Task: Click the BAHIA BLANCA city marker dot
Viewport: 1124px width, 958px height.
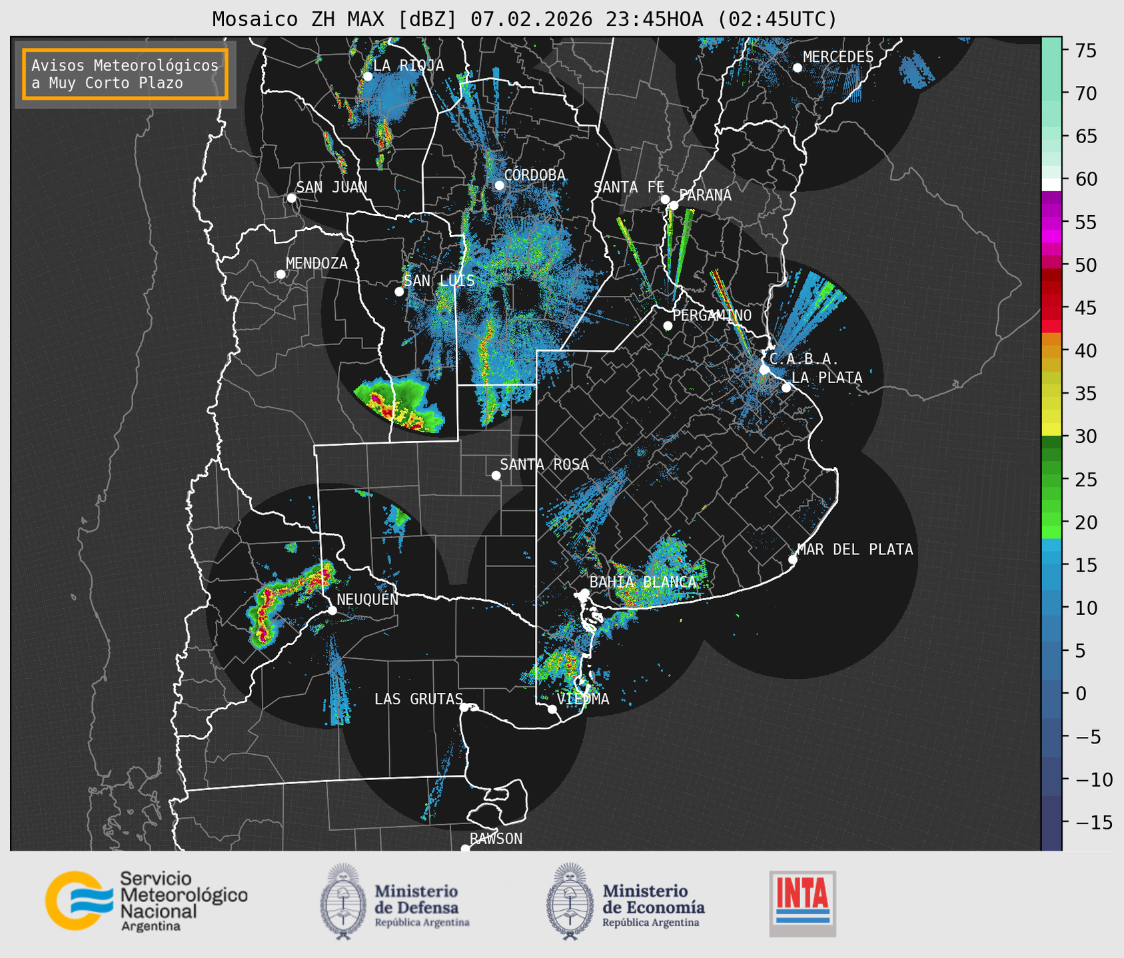Action: [x=584, y=593]
